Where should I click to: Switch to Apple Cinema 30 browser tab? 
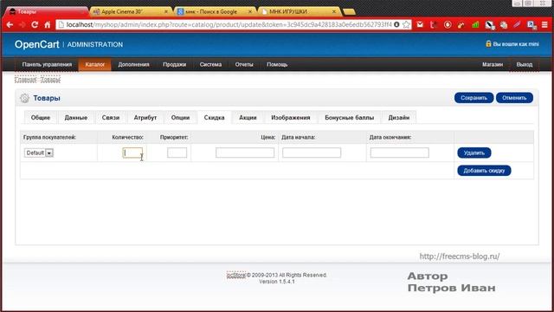[130, 11]
